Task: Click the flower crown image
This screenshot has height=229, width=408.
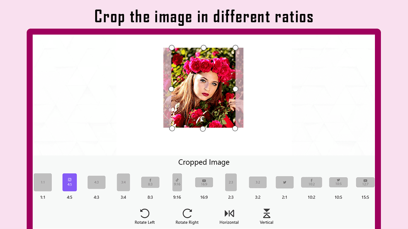Action: pos(204,88)
